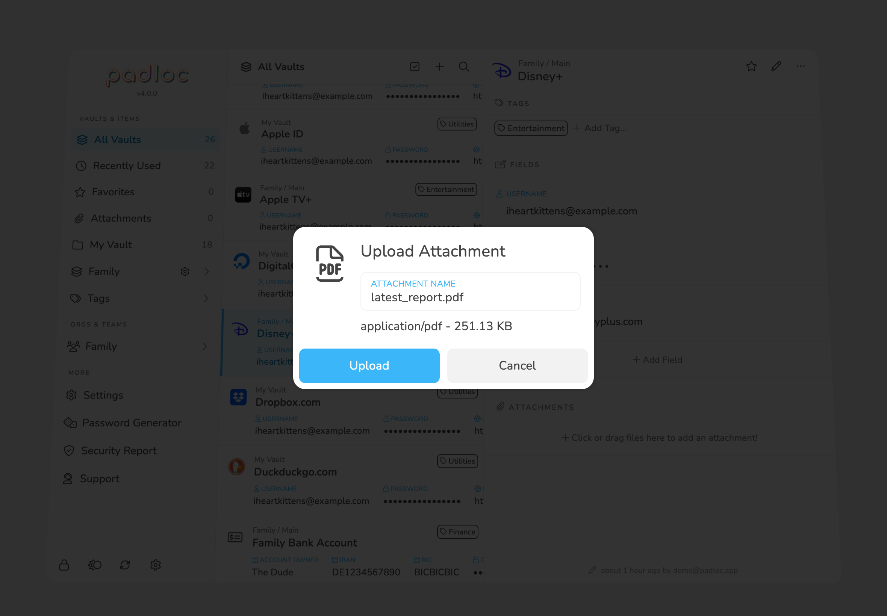This screenshot has width=887, height=616.
Task: Click the Apple logo icon for Apple ID
Action: [245, 128]
